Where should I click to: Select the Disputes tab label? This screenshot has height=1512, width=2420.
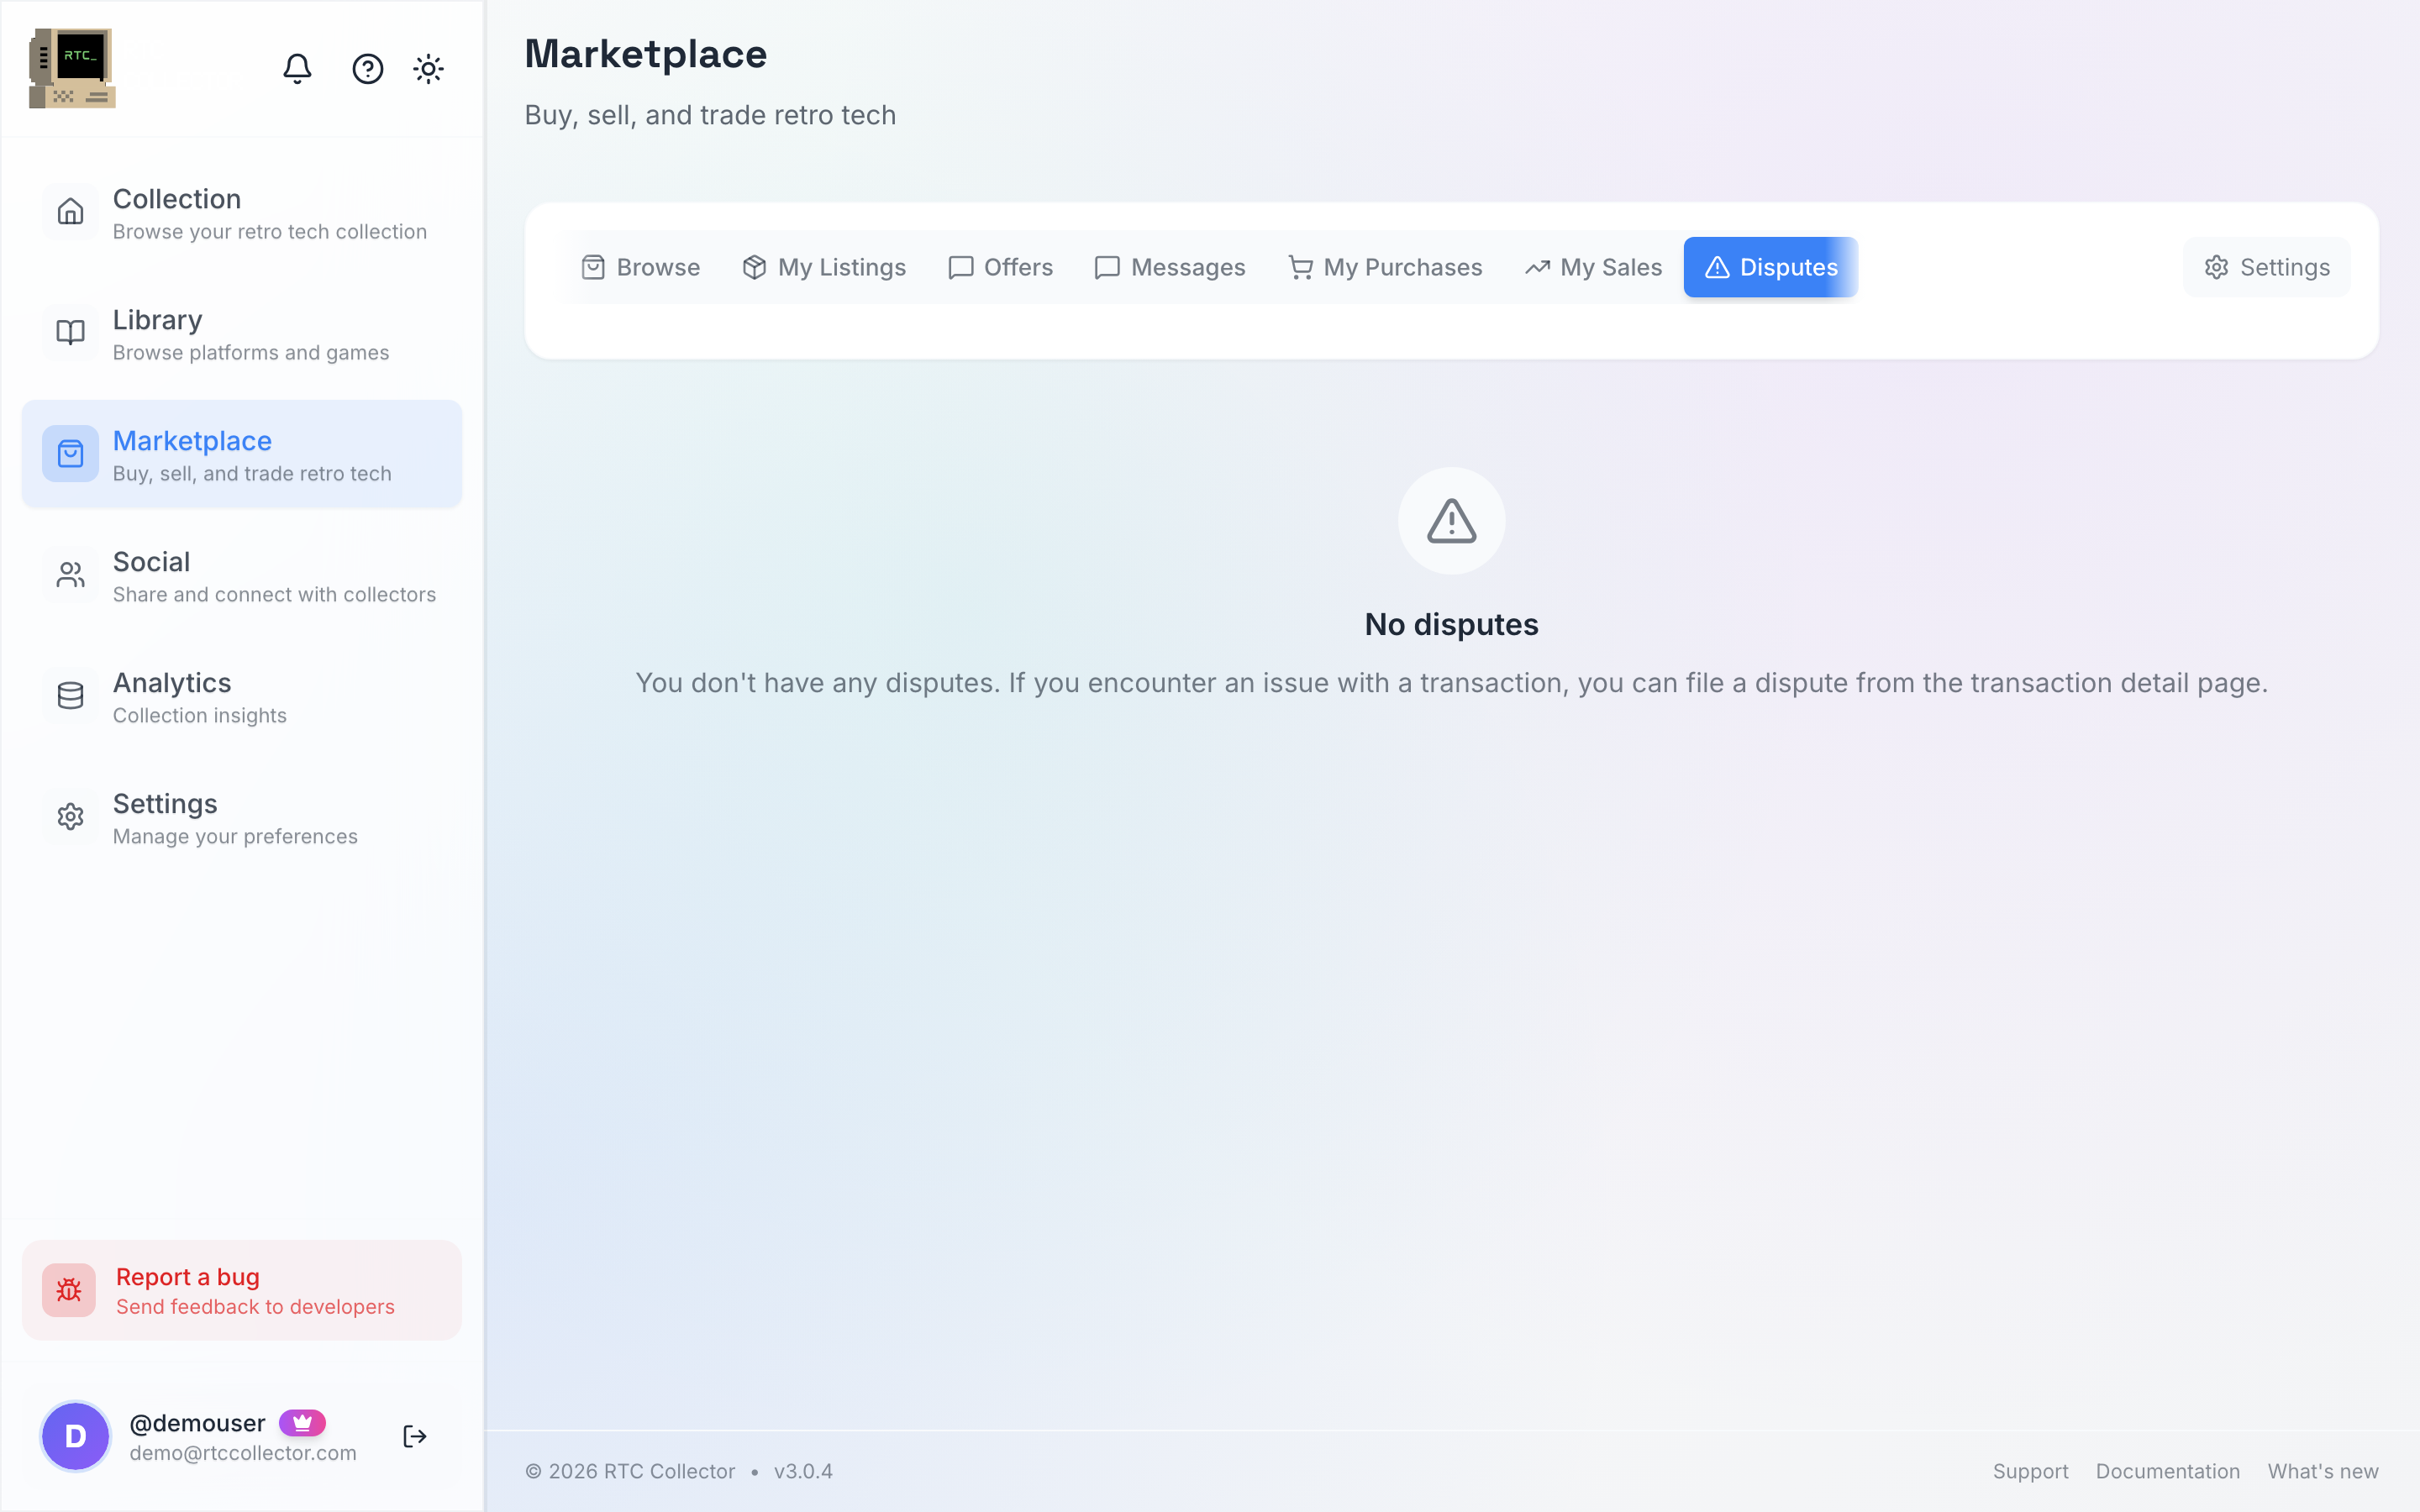click(x=1788, y=267)
